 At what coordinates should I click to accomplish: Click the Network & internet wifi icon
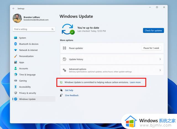click(x=15, y=50)
